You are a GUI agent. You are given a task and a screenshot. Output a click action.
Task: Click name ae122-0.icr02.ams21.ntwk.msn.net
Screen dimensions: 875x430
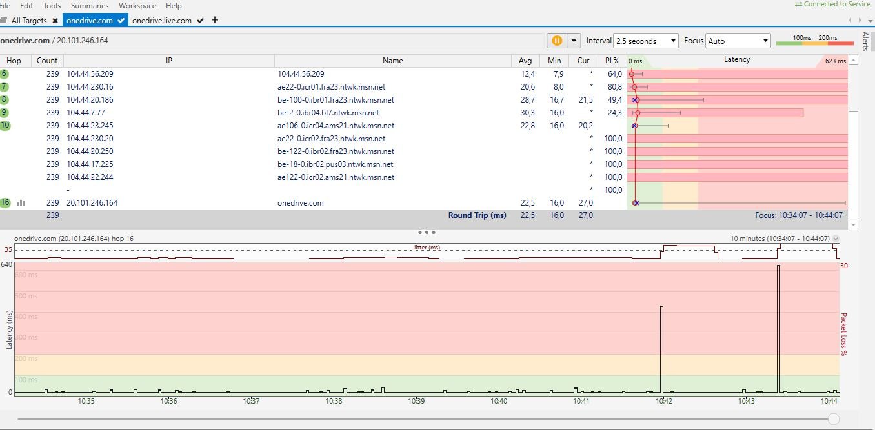[x=336, y=177]
